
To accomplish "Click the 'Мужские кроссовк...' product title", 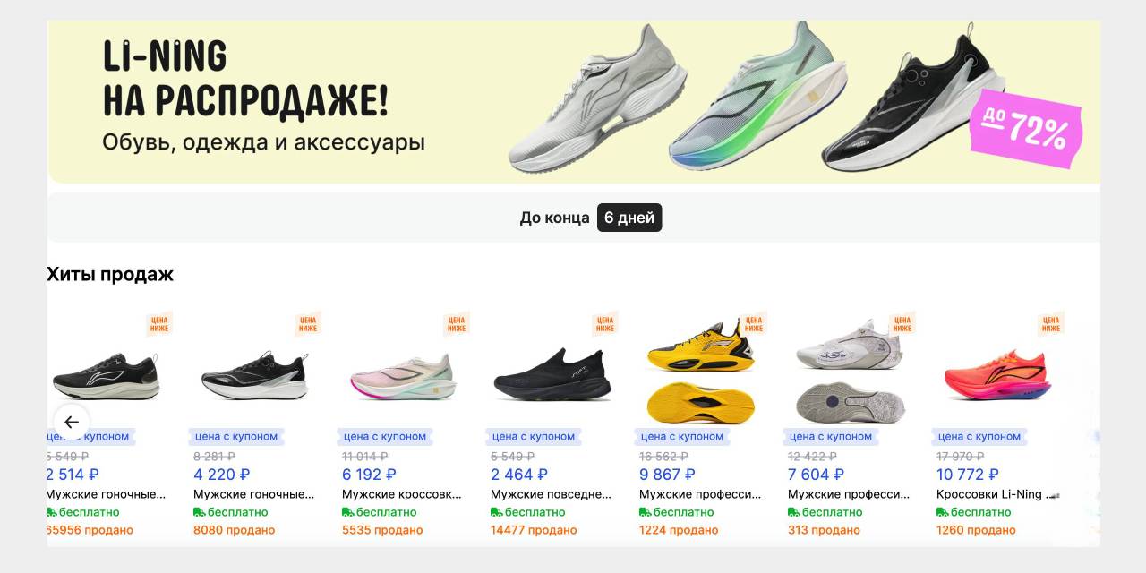I will click(x=401, y=494).
